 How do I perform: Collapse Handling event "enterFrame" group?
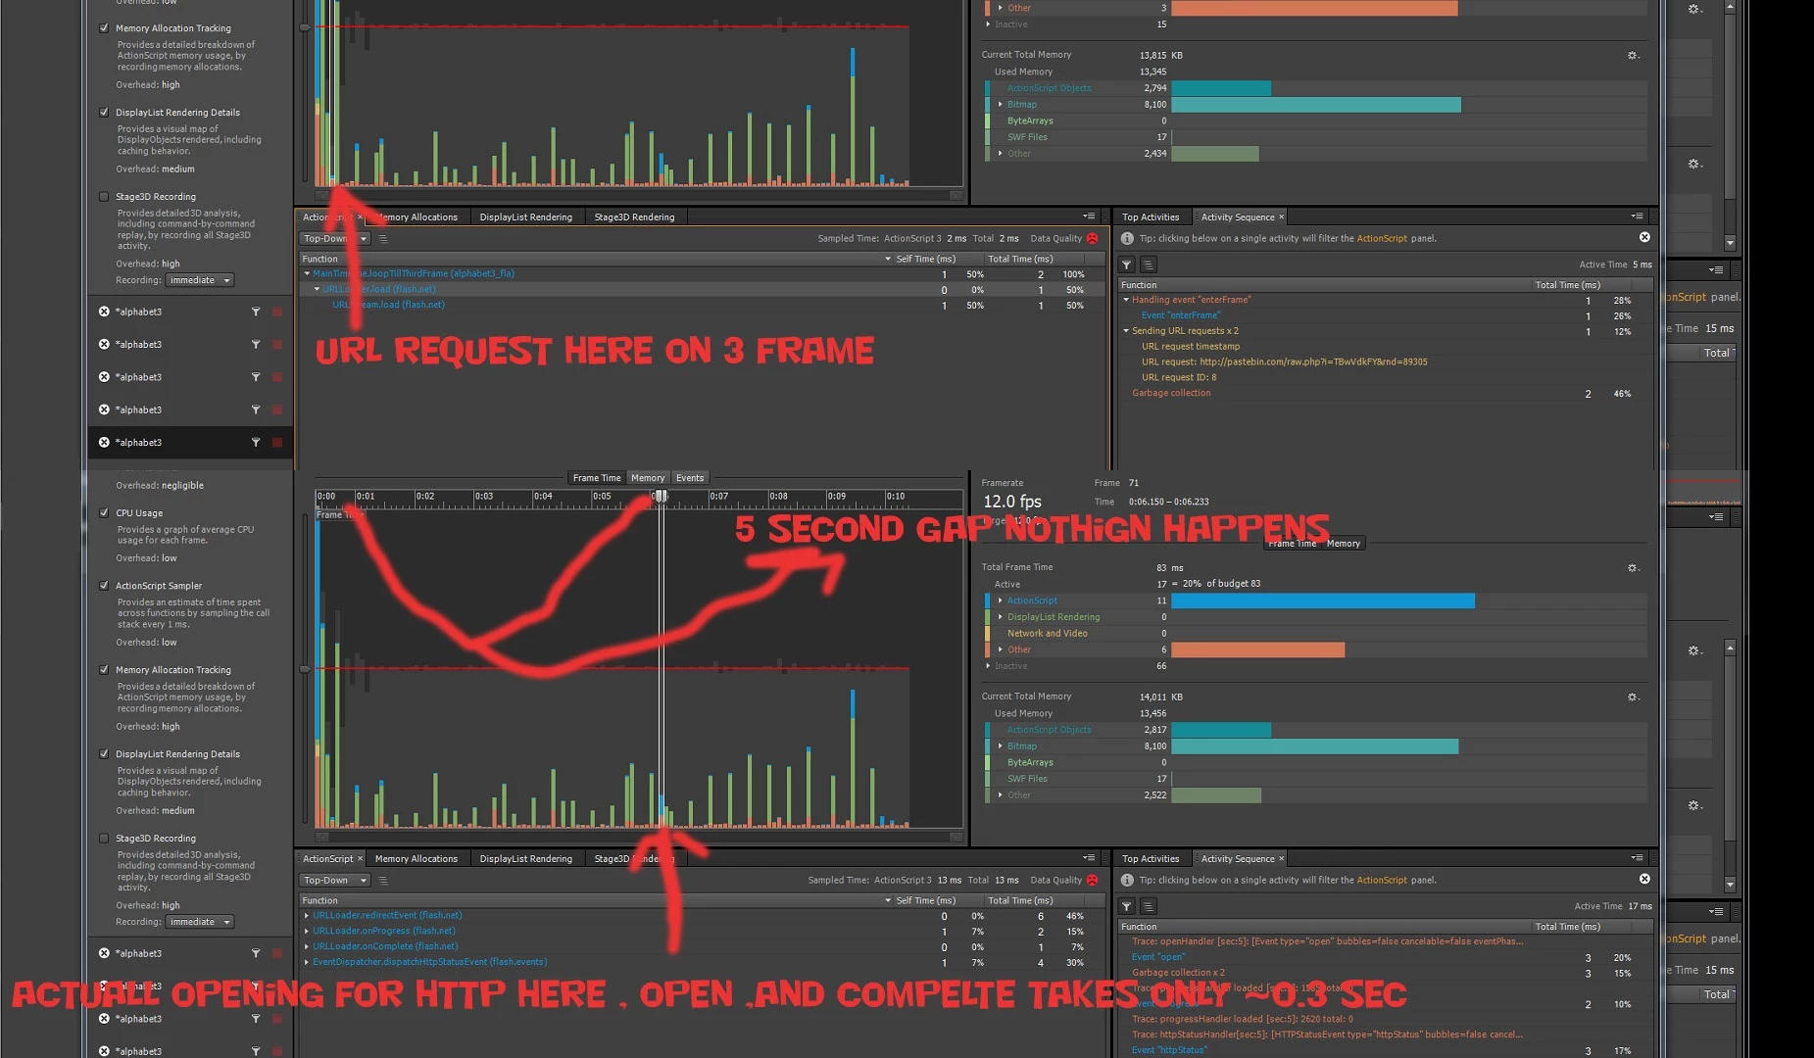[x=1126, y=300]
